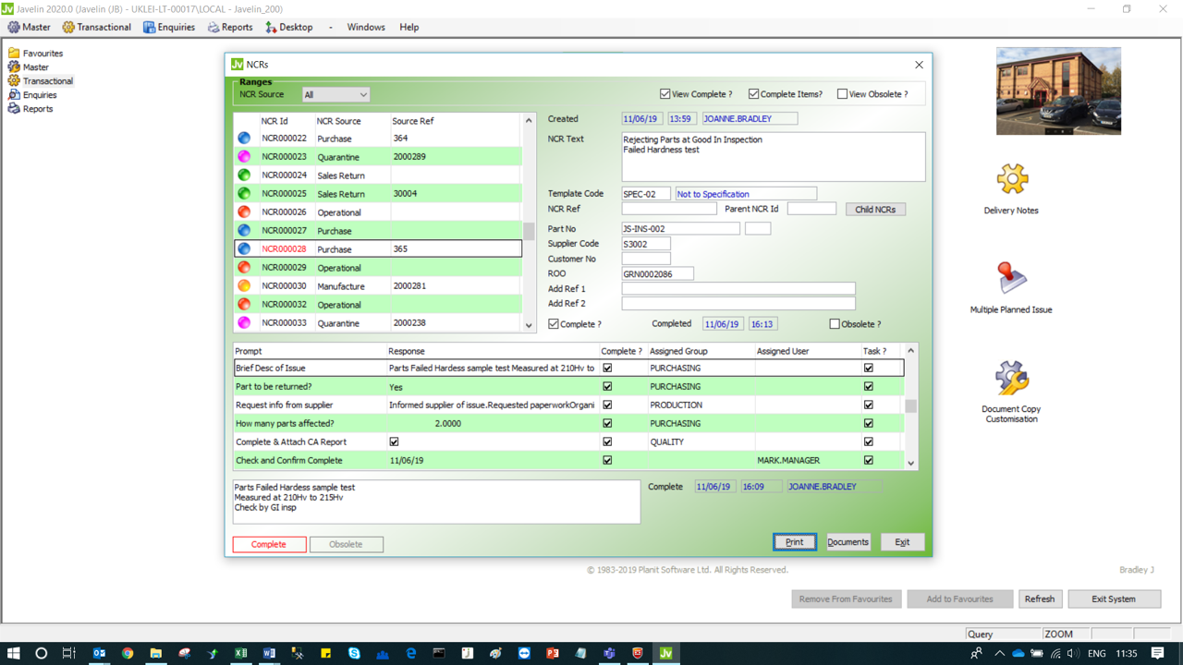Open the Enquiries menu
Image resolution: width=1183 pixels, height=665 pixels.
pos(169,28)
